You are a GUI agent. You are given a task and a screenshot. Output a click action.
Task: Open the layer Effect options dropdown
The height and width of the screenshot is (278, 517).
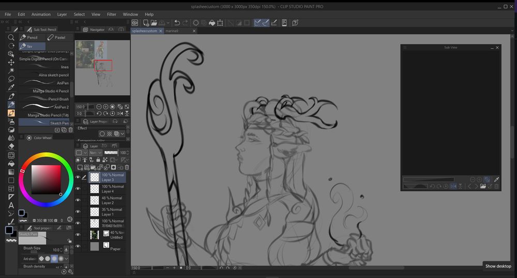tap(123, 134)
